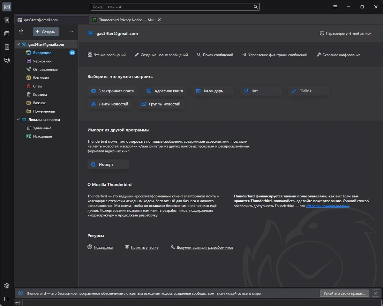383x306 pixels.
Task: Open the Mail space icon in sidebar
Action: (x=7, y=7)
